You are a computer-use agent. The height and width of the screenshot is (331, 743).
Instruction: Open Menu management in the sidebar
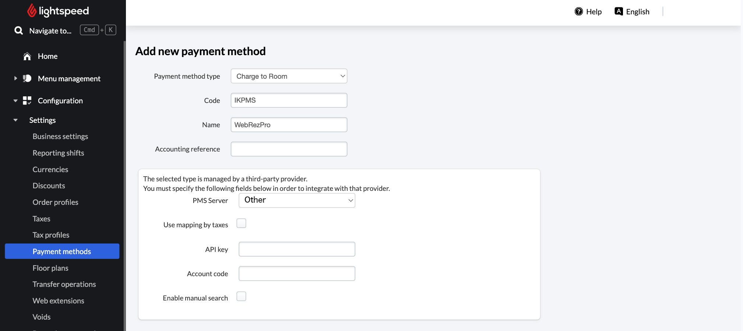pos(69,79)
